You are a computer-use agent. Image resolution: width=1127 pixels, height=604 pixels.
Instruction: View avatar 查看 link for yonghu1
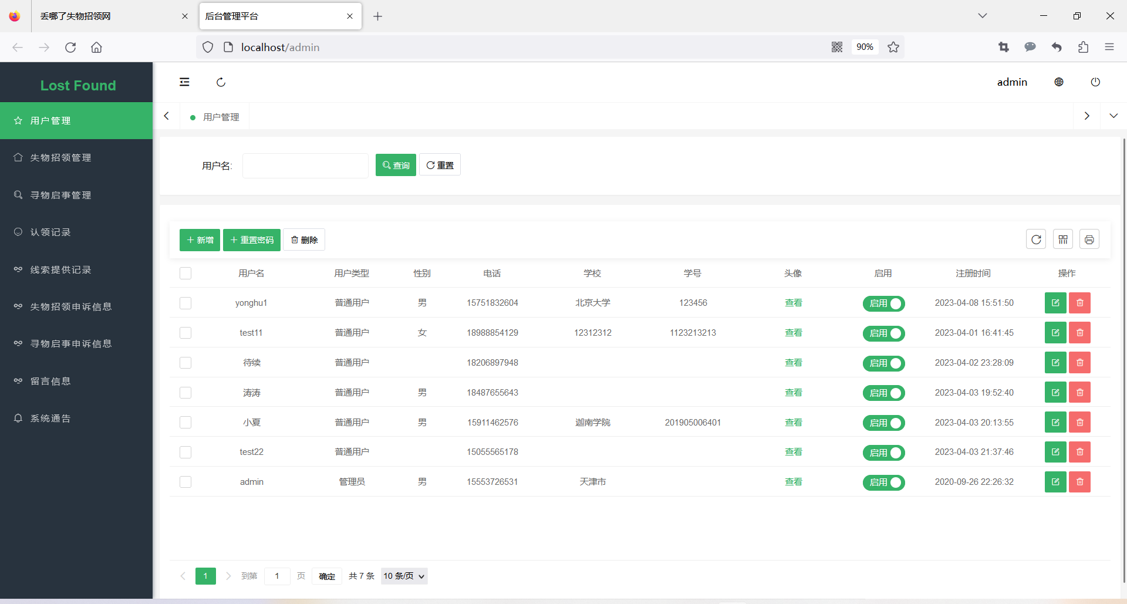(x=794, y=303)
